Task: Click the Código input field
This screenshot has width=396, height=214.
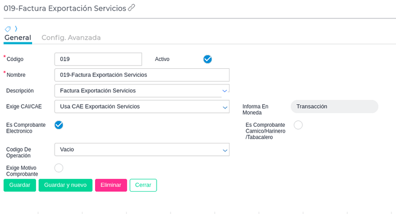Action: coord(98,59)
